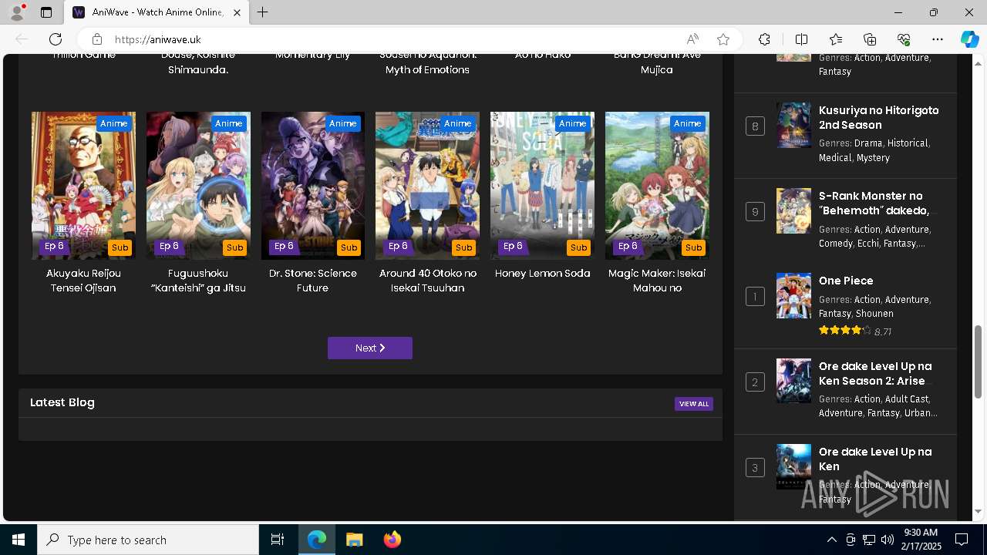
Task: Open Edge from taskbar
Action: click(x=317, y=540)
